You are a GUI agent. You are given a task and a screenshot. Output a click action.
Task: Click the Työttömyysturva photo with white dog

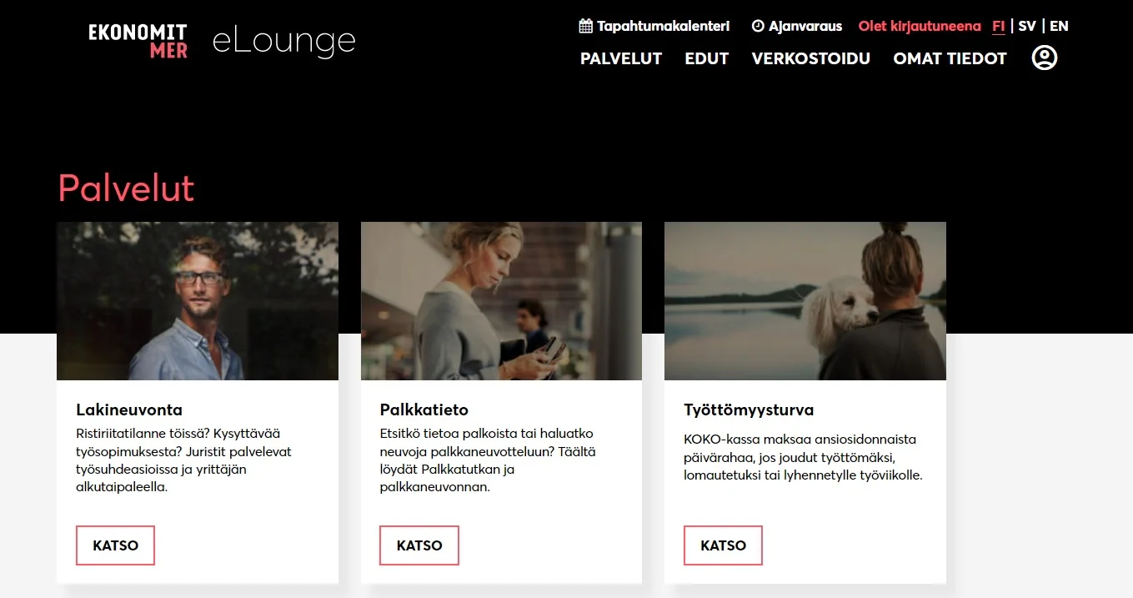805,301
